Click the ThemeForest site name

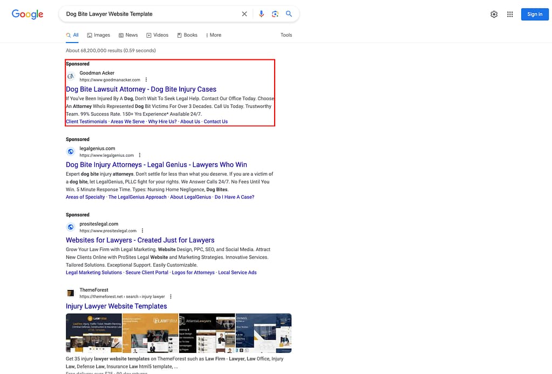point(94,290)
